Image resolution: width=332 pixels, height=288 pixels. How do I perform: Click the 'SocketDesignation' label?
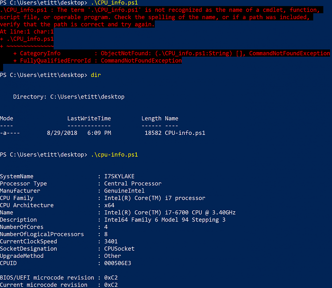tap(28, 249)
